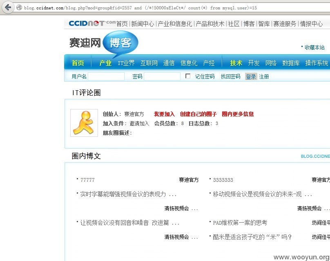Select 通信 in blue navigation bar
Screen dimensions: 330x261
pyautogui.click(x=169, y=63)
